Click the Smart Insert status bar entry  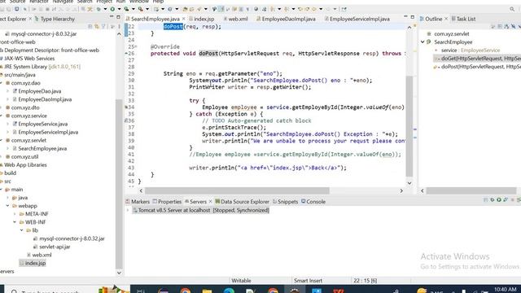(x=308, y=281)
